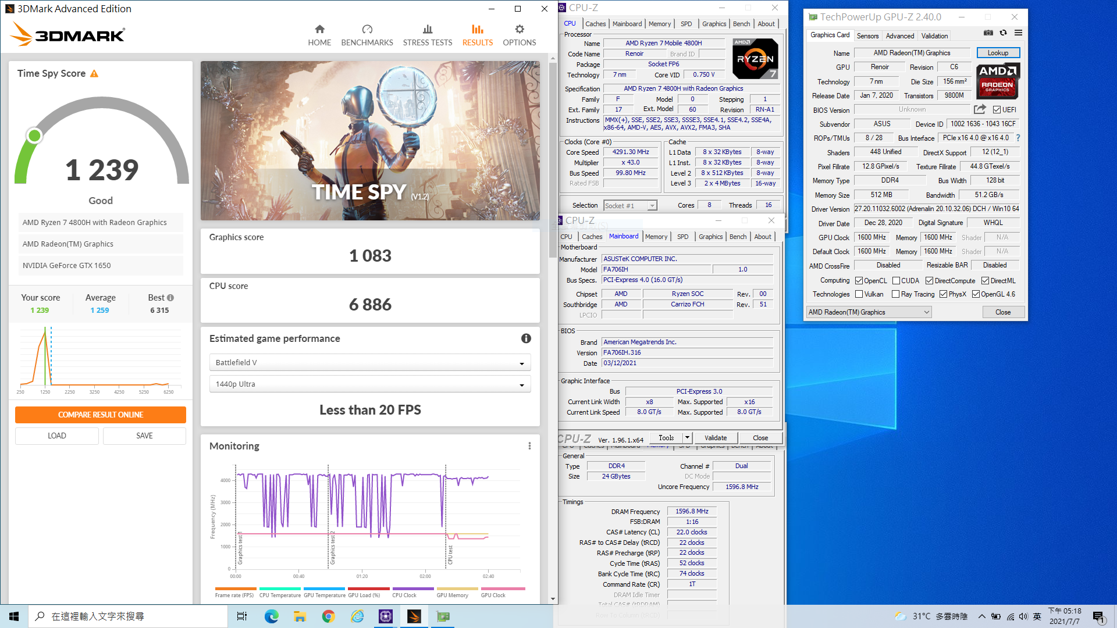This screenshot has height=628, width=1117.
Task: Toggle DirectCompute checkbox in GPU-Z
Action: [x=929, y=281]
